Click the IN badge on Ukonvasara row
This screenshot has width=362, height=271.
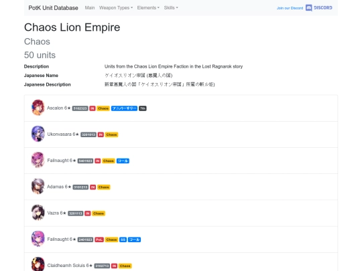[101, 134]
